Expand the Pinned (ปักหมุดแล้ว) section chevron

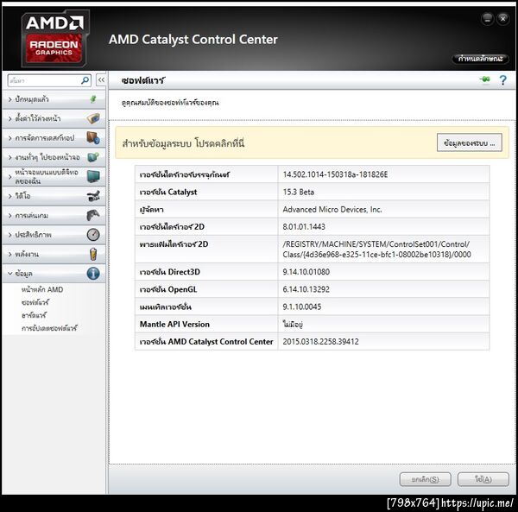point(9,99)
